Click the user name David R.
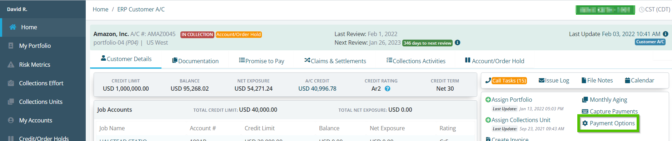 pyautogui.click(x=17, y=9)
